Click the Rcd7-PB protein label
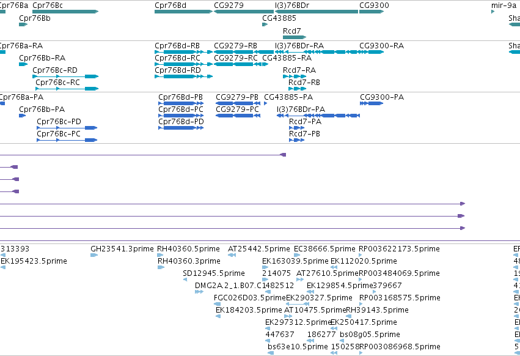Image resolution: width=520 pixels, height=356 pixels. point(304,134)
